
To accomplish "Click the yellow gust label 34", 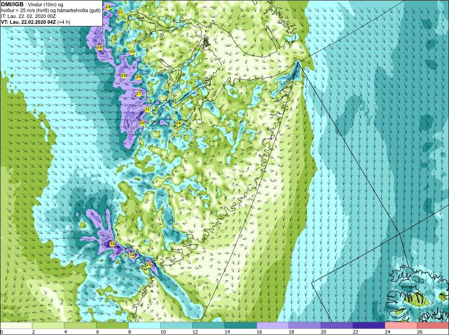I will pyautogui.click(x=132, y=255).
